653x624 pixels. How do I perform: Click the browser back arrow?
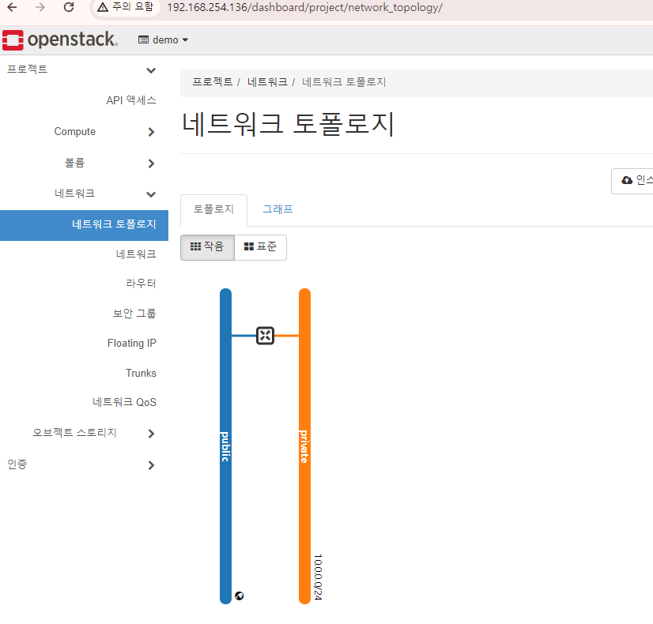tap(13, 7)
